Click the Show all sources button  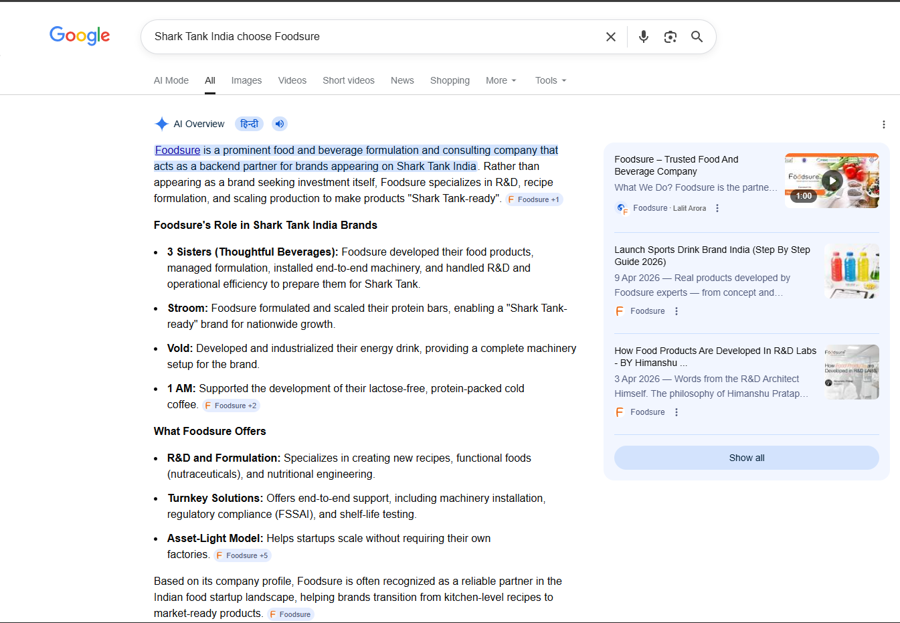pyautogui.click(x=746, y=458)
